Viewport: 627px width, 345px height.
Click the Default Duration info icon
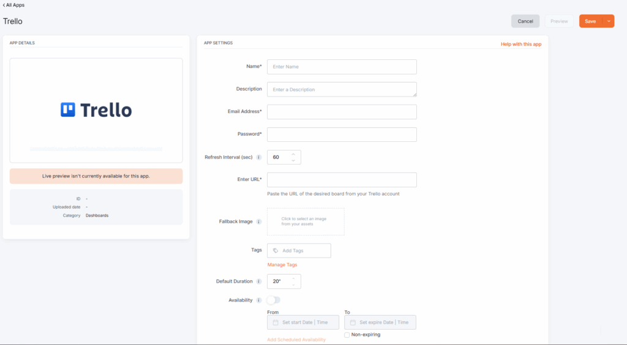258,281
